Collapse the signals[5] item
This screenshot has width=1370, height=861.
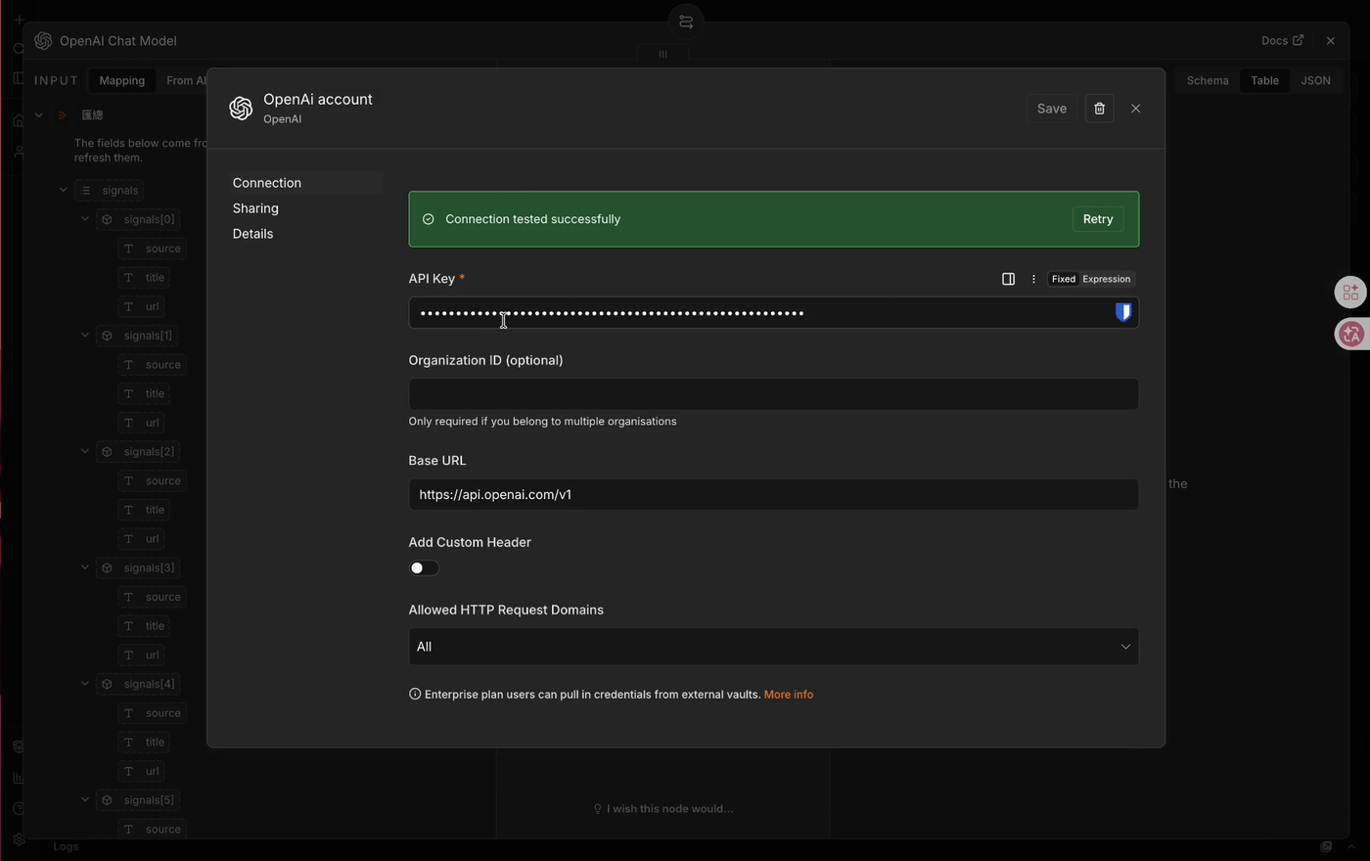(x=84, y=799)
